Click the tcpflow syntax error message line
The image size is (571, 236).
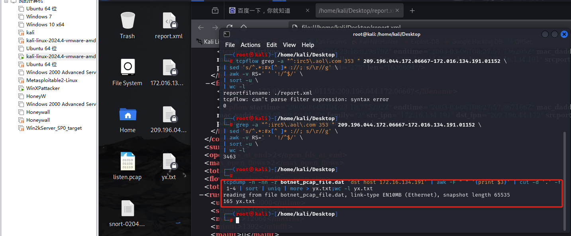(x=306, y=99)
